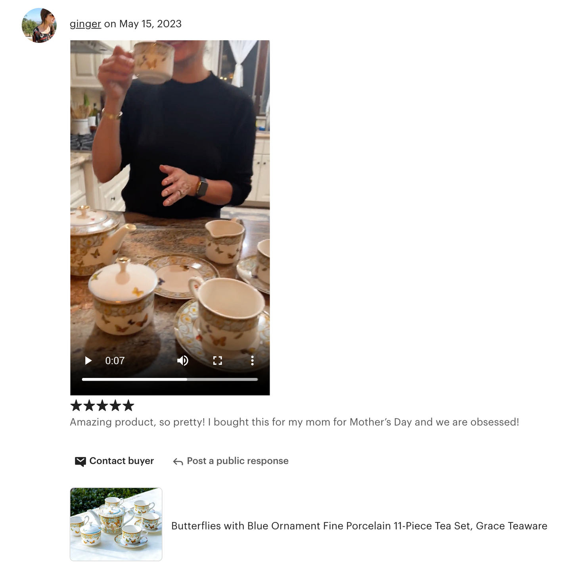Click the third rating star
Viewport: 573px width, 578px height.
(x=102, y=406)
